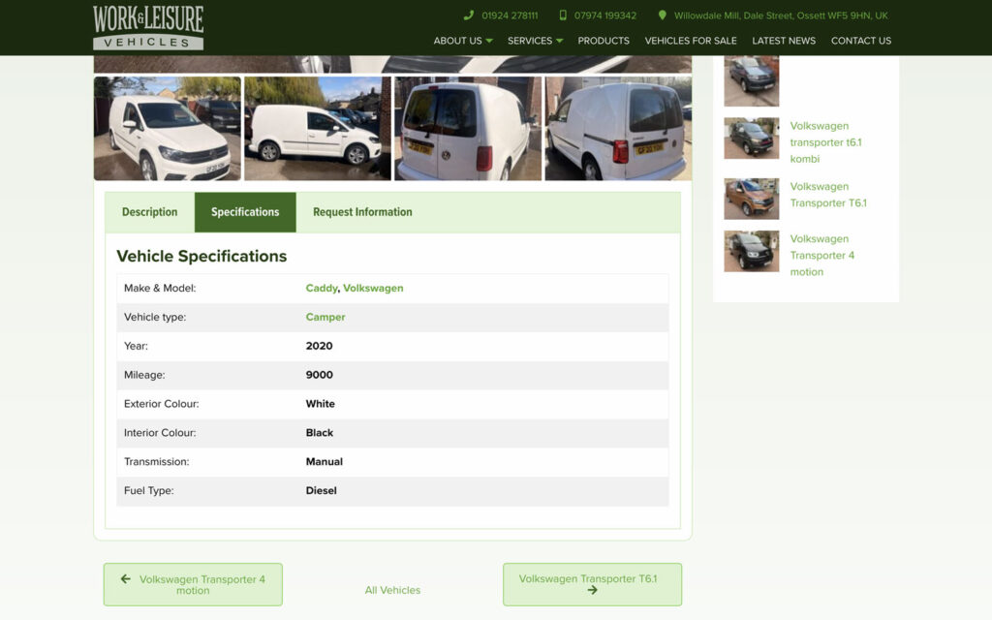Screen dimensions: 992x620
Task: Expand the About Us dropdown arrow
Action: coord(489,41)
